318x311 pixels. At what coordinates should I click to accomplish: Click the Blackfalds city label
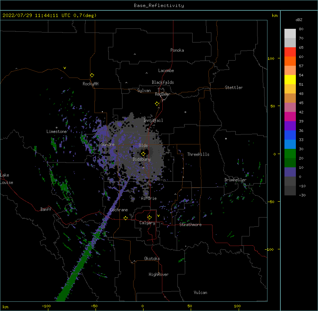(x=163, y=82)
